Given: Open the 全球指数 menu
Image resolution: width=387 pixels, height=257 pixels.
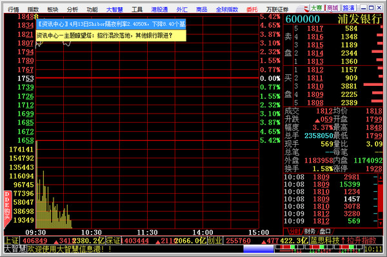Looking at the screenshot, I should pyautogui.click(x=227, y=10).
